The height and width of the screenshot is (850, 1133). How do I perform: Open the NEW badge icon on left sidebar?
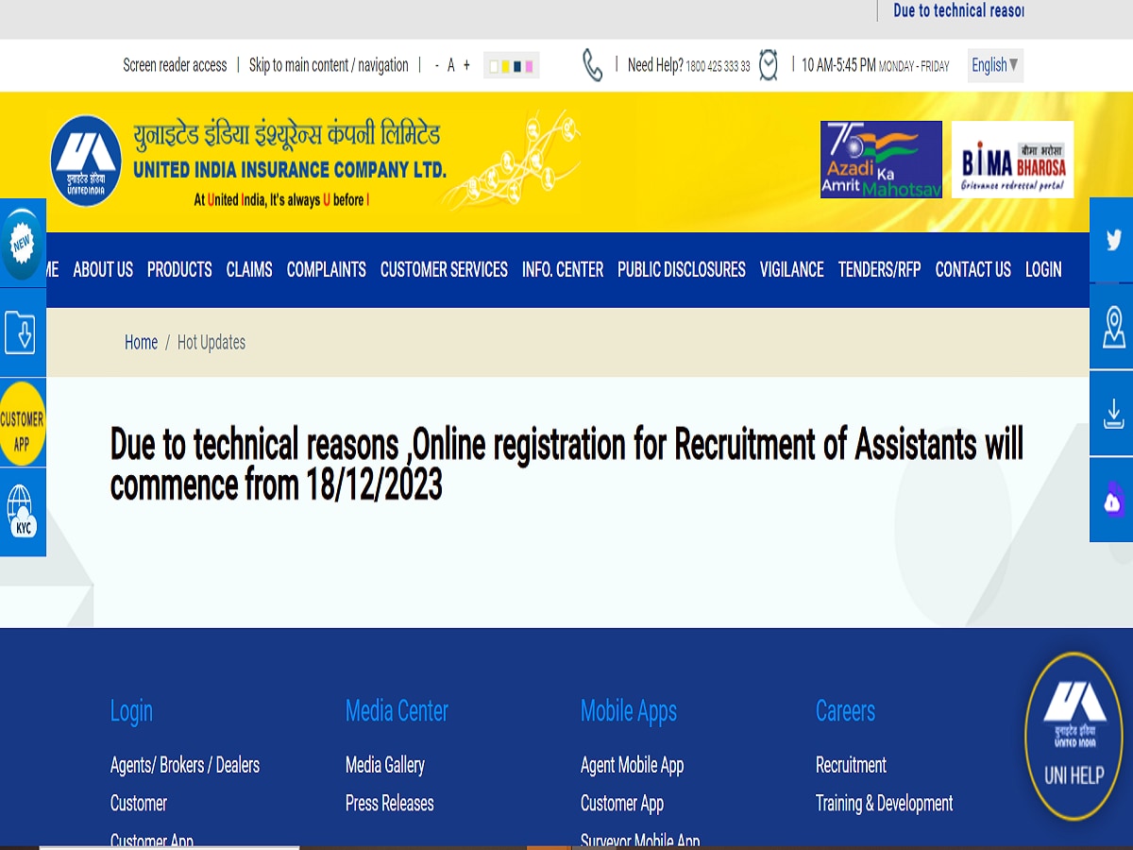pyautogui.click(x=21, y=244)
